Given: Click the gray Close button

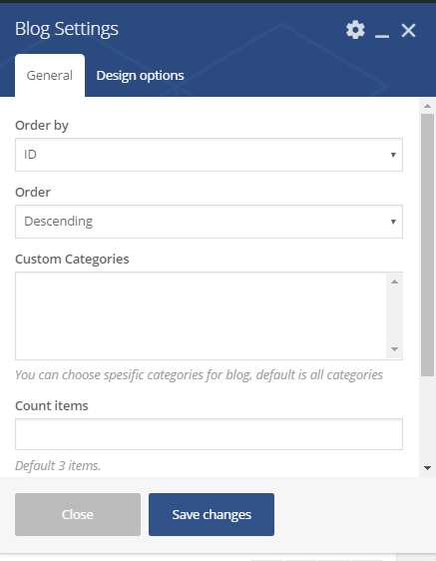Looking at the screenshot, I should 78,514.
